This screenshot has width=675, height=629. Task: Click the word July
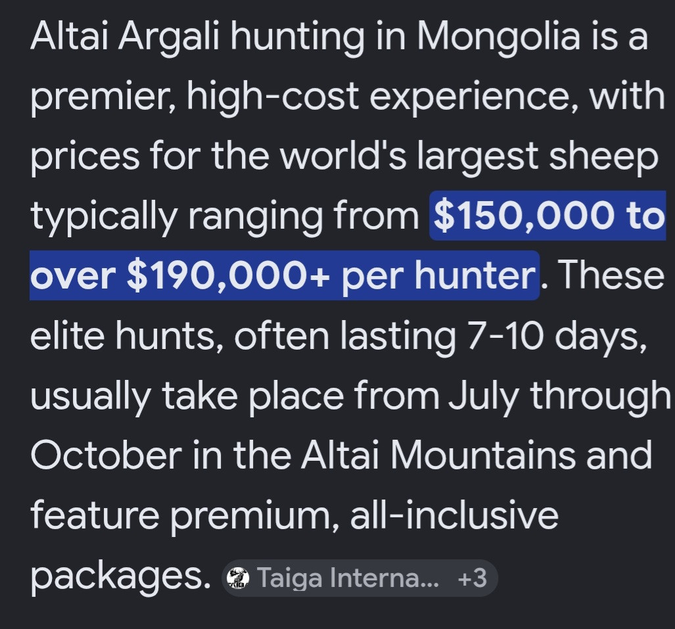tap(483, 395)
